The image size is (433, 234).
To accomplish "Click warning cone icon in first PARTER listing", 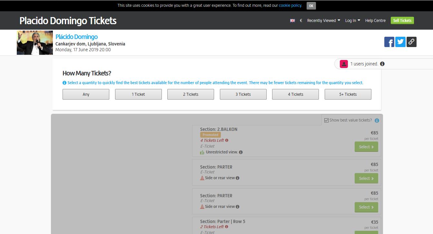I will click(202, 178).
